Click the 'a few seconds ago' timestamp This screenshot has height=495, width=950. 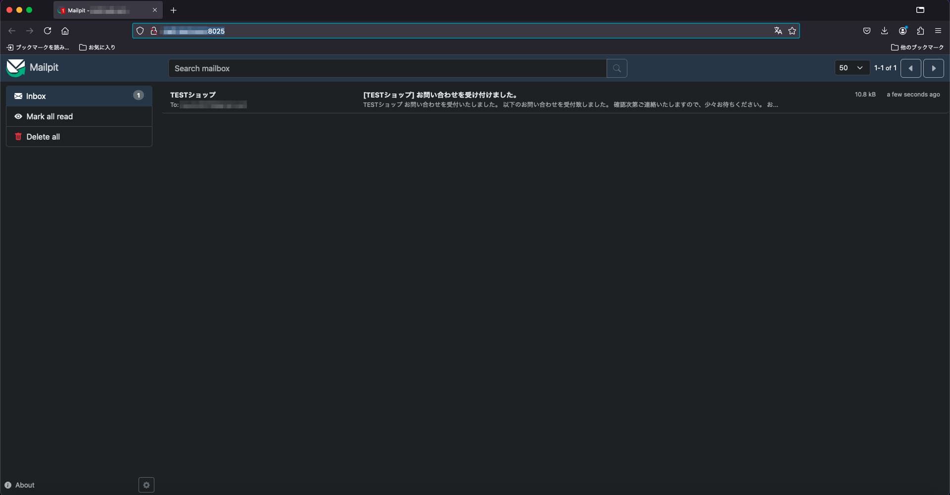coord(913,95)
